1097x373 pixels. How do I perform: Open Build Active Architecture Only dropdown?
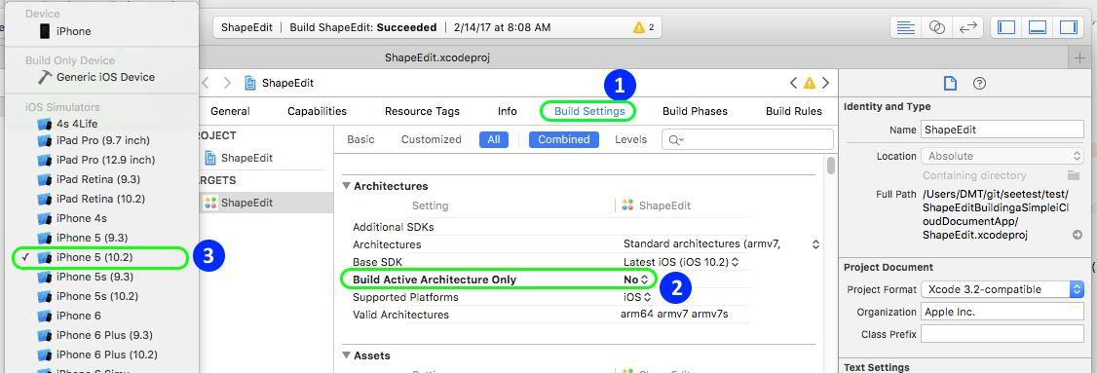[635, 280]
